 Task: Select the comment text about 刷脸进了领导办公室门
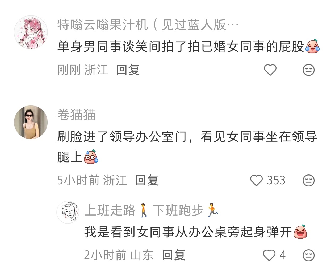click(187, 147)
